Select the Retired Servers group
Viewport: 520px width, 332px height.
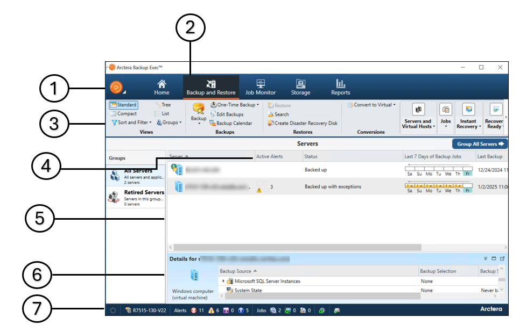(136, 198)
